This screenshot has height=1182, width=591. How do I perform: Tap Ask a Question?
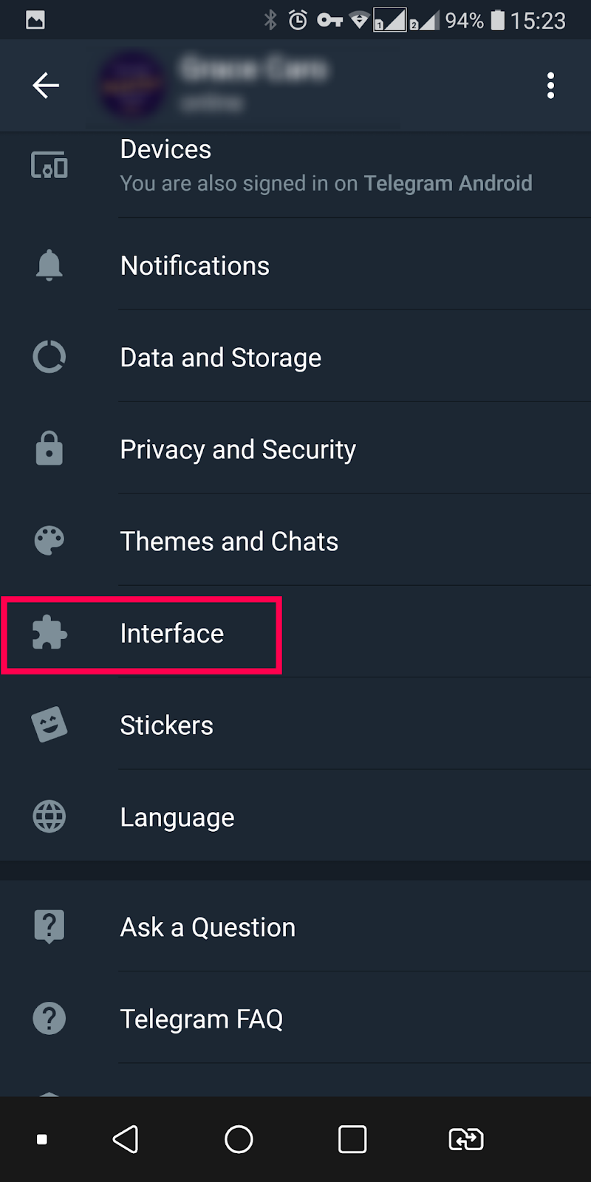click(208, 927)
